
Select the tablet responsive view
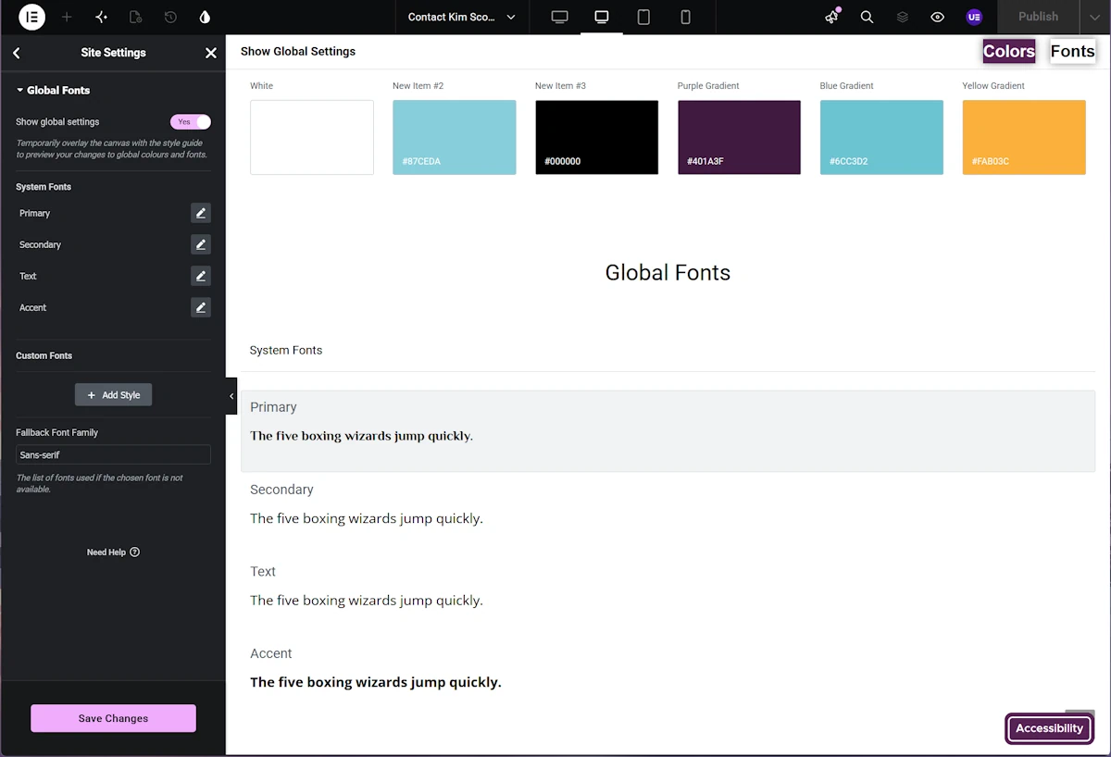[643, 17]
